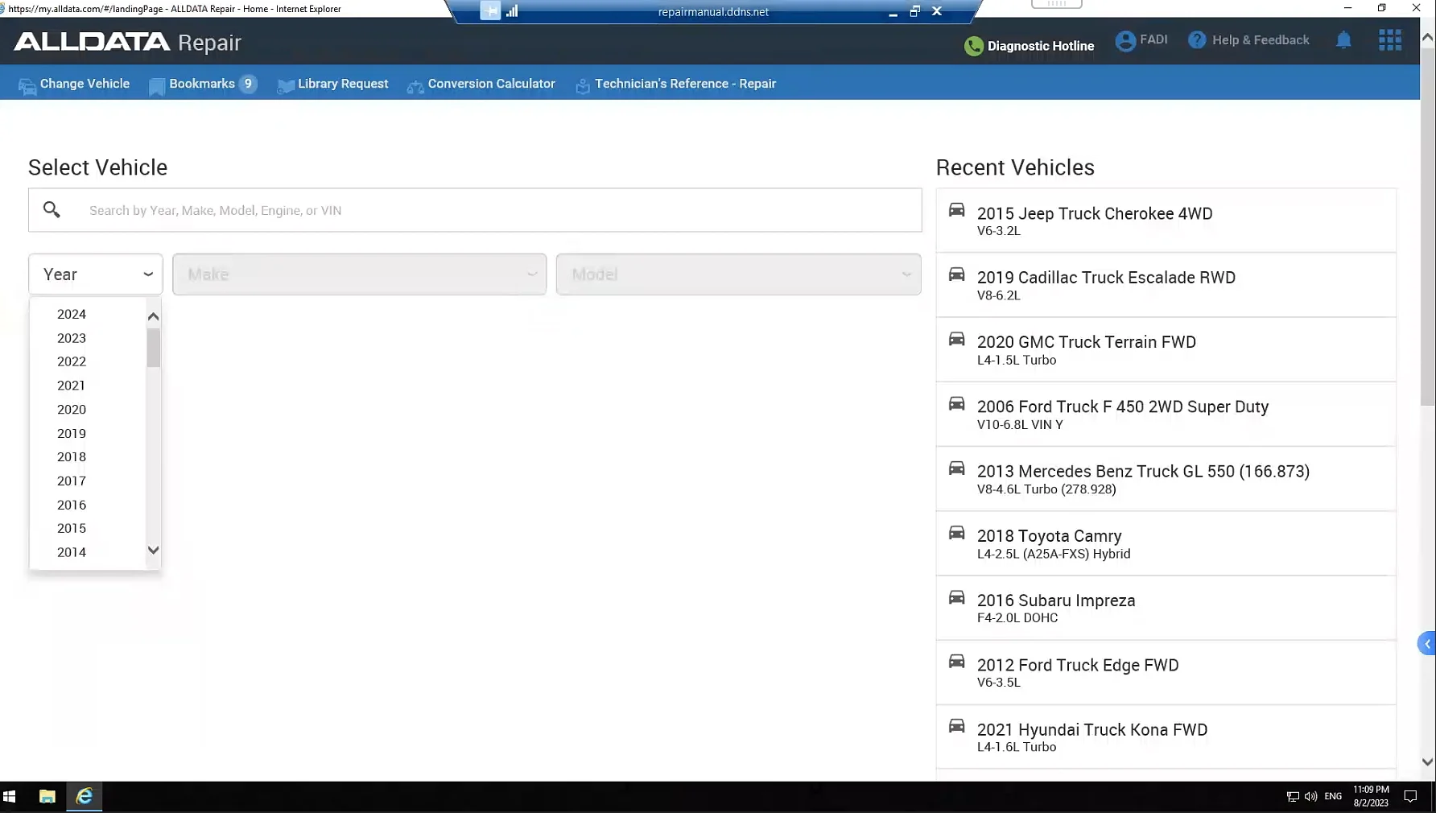
Task: Click Year list scroll up arrow
Action: 154,316
